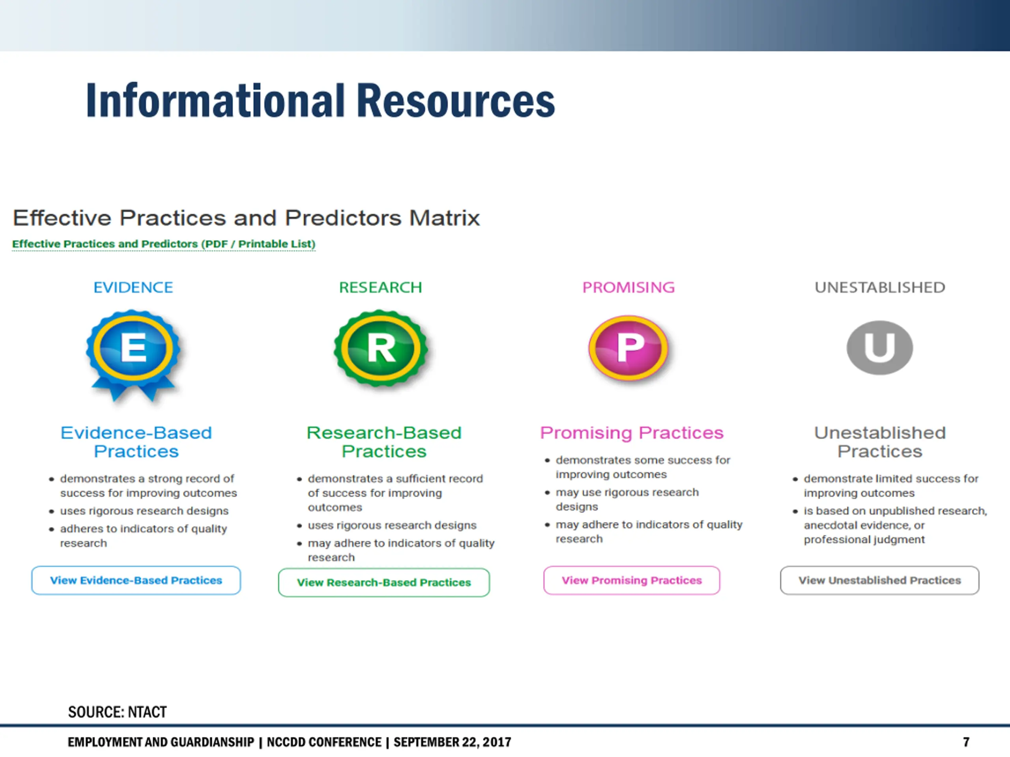Open View Evidence-Based Practices button

(x=136, y=580)
